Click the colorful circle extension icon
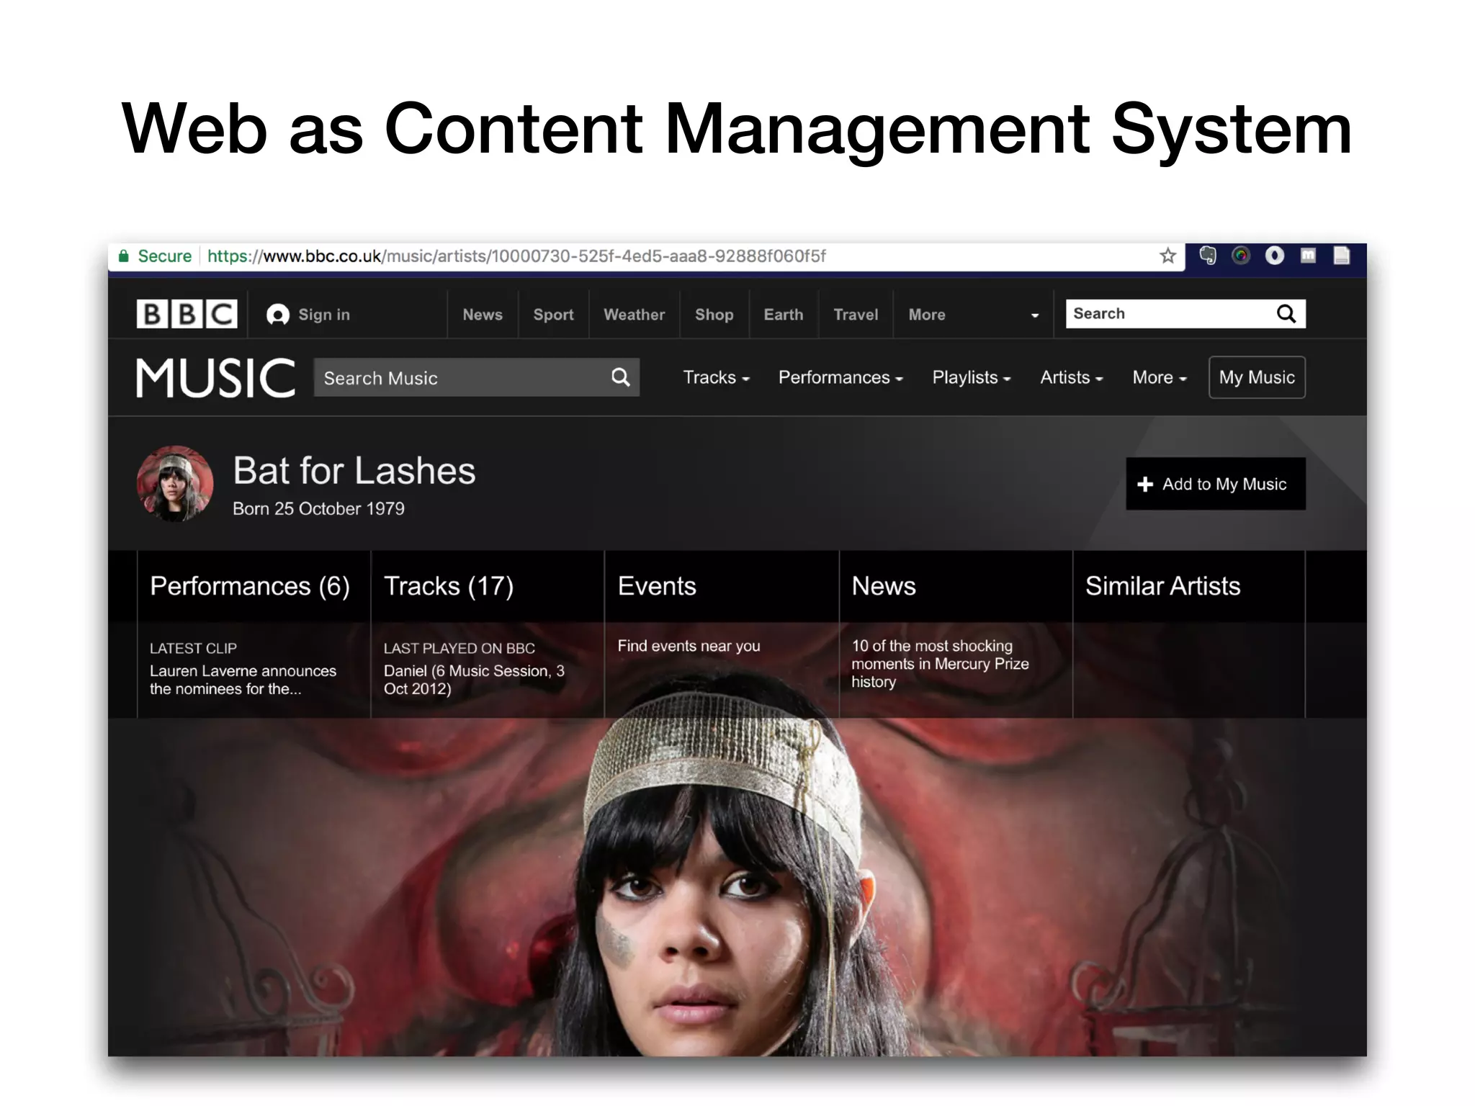 point(1241,256)
